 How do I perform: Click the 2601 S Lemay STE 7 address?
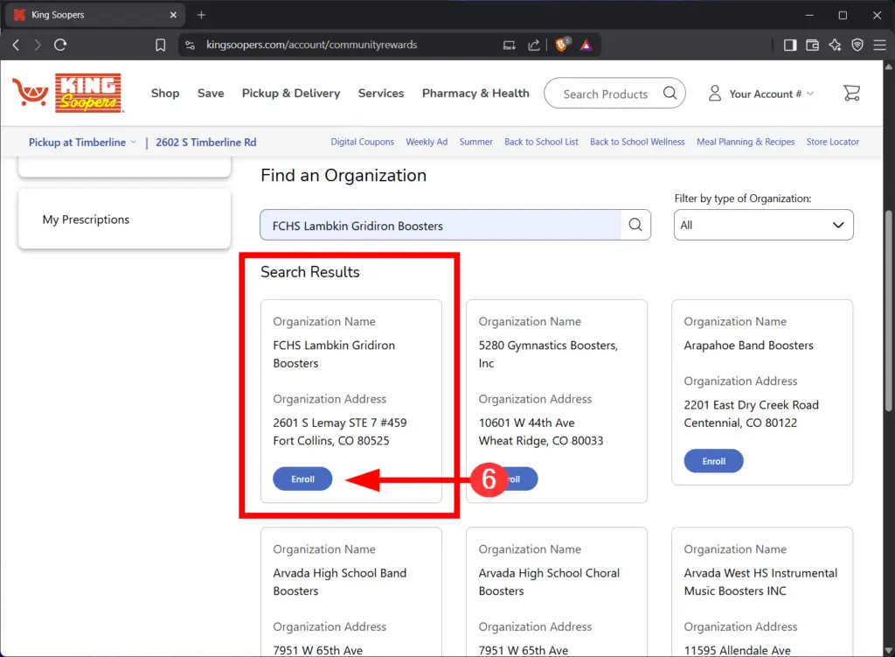[340, 431]
